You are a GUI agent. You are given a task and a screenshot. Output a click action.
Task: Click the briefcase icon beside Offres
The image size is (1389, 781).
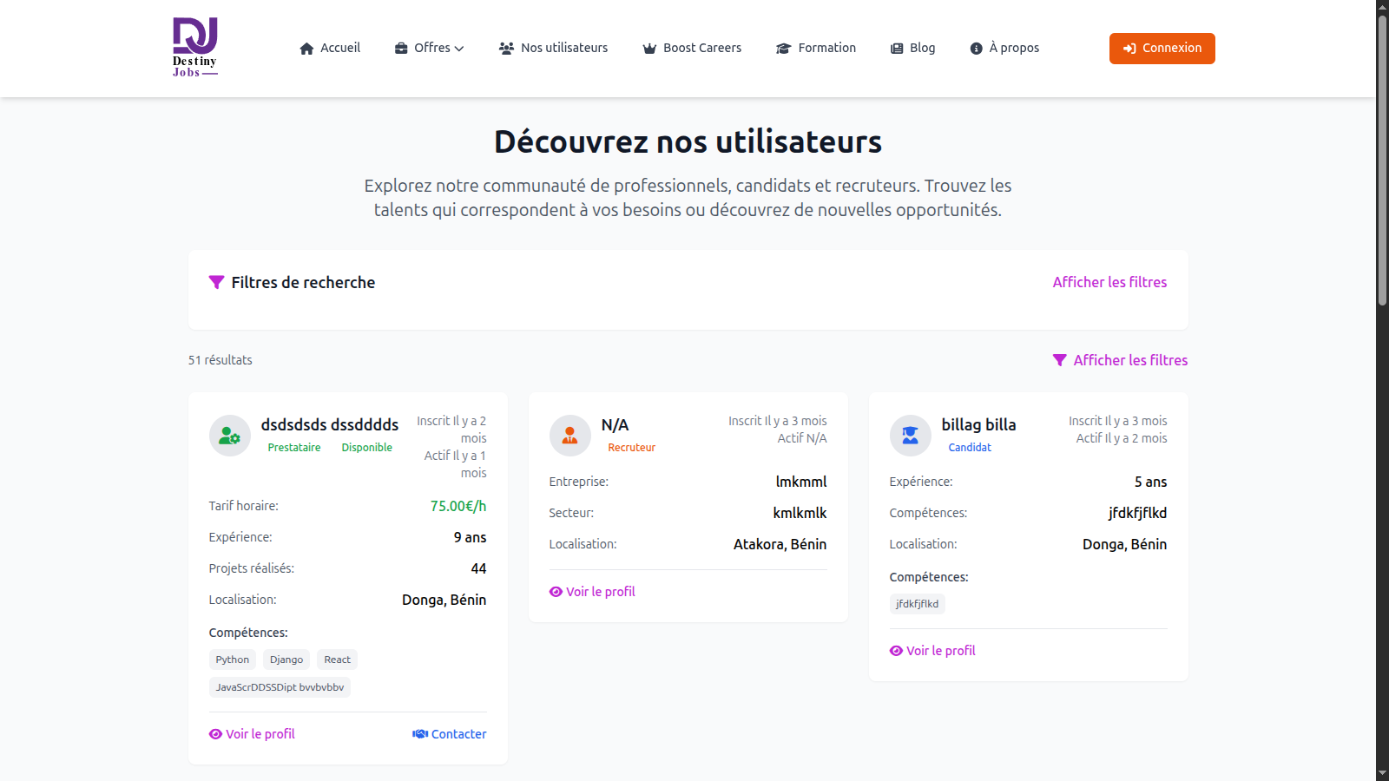[x=401, y=49]
